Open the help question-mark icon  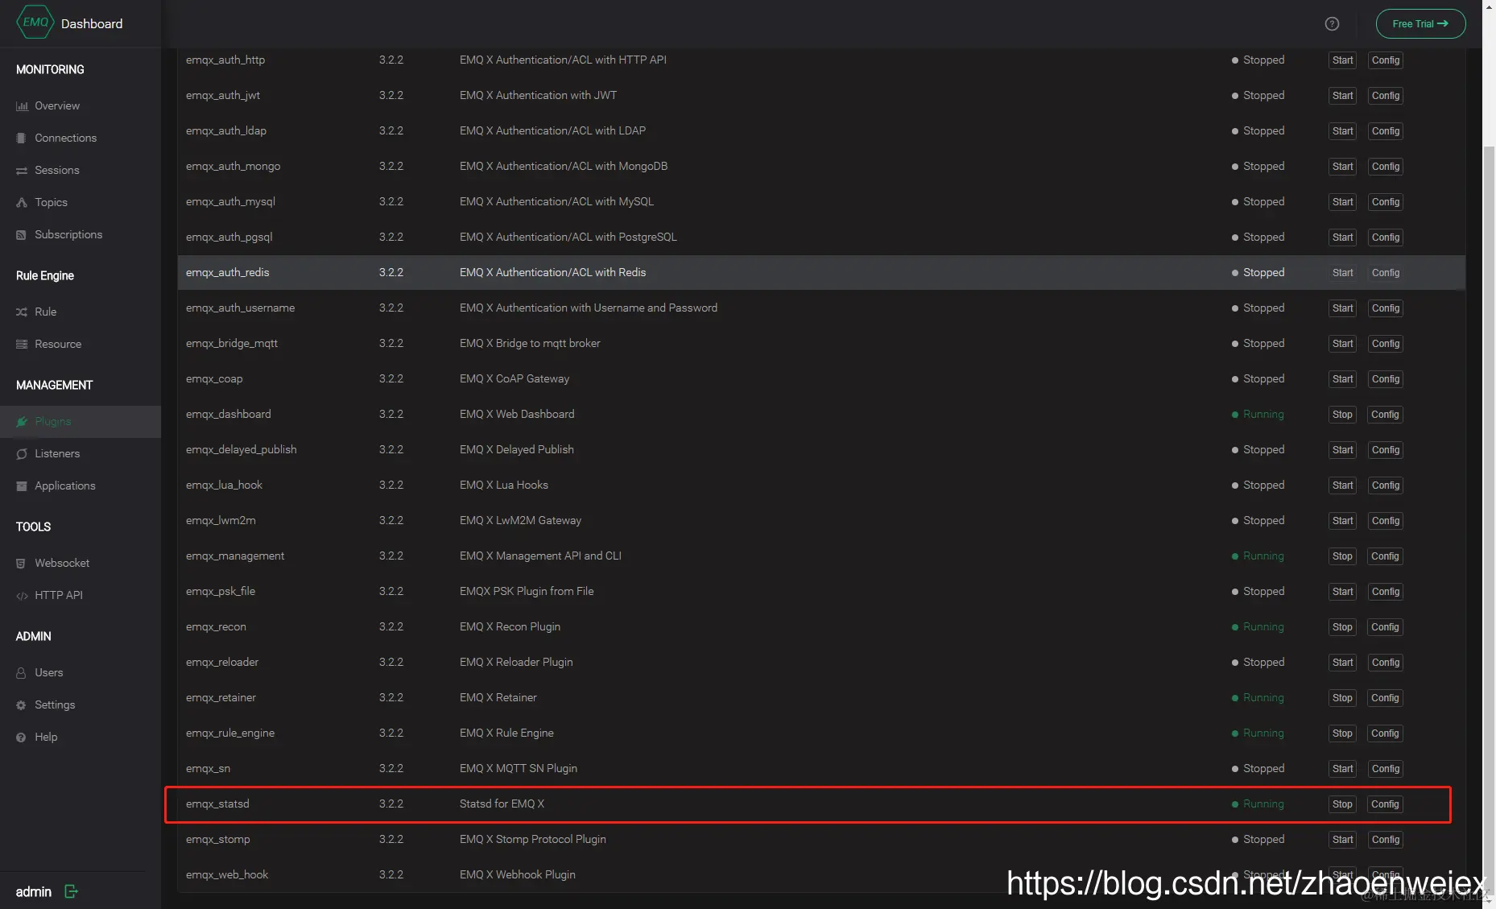pos(1332,24)
